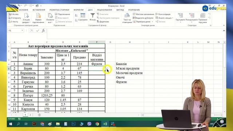Expand the Розгрупувати dropdown
The image size is (233, 131).
click(x=191, y=22)
